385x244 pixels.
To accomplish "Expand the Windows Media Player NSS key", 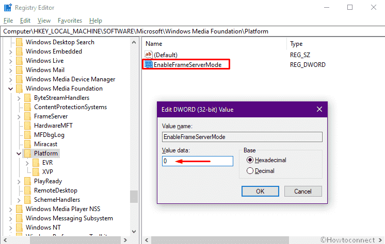I will click(10, 210).
